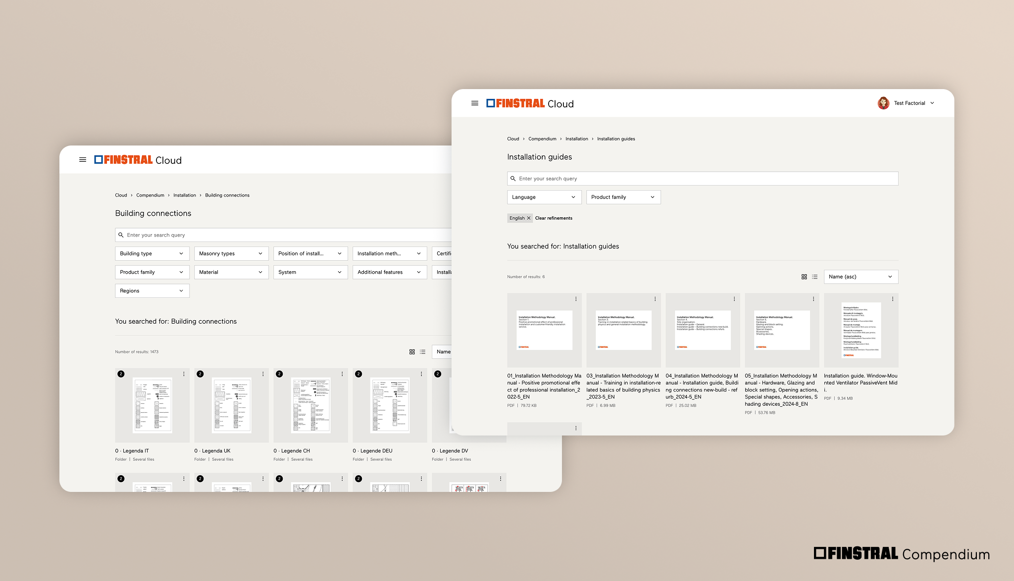This screenshot has width=1014, height=581.
Task: Focus search field in Building connections window
Action: 283,235
